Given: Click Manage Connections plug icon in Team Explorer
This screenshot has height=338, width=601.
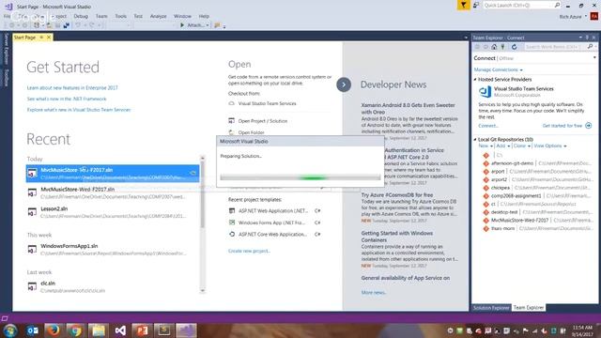Looking at the screenshot, I should pos(503,47).
